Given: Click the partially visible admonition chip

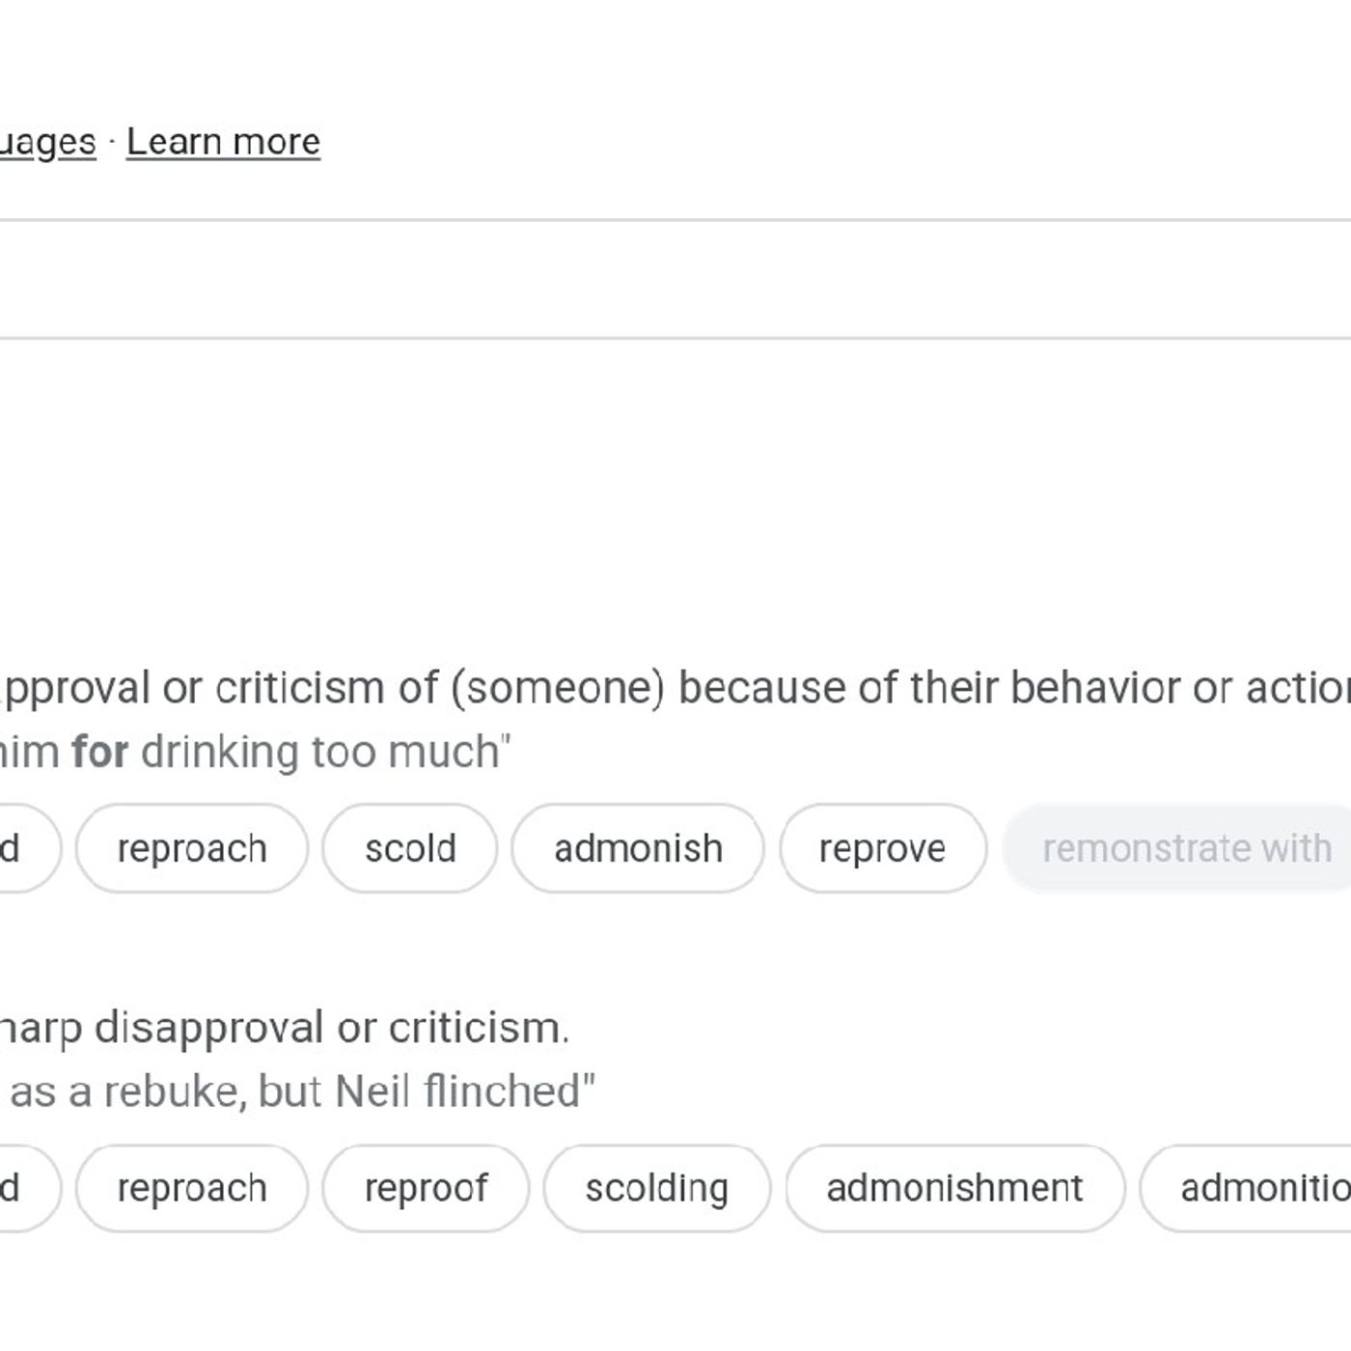Looking at the screenshot, I should click(1246, 1188).
